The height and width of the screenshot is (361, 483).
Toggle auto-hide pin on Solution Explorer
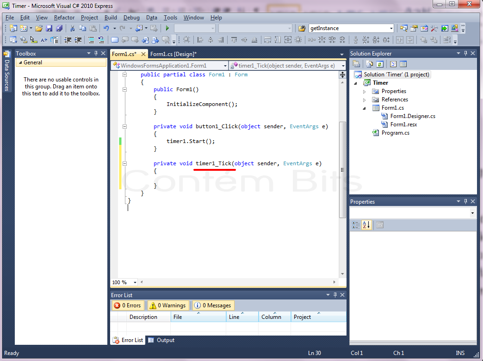(x=465, y=53)
